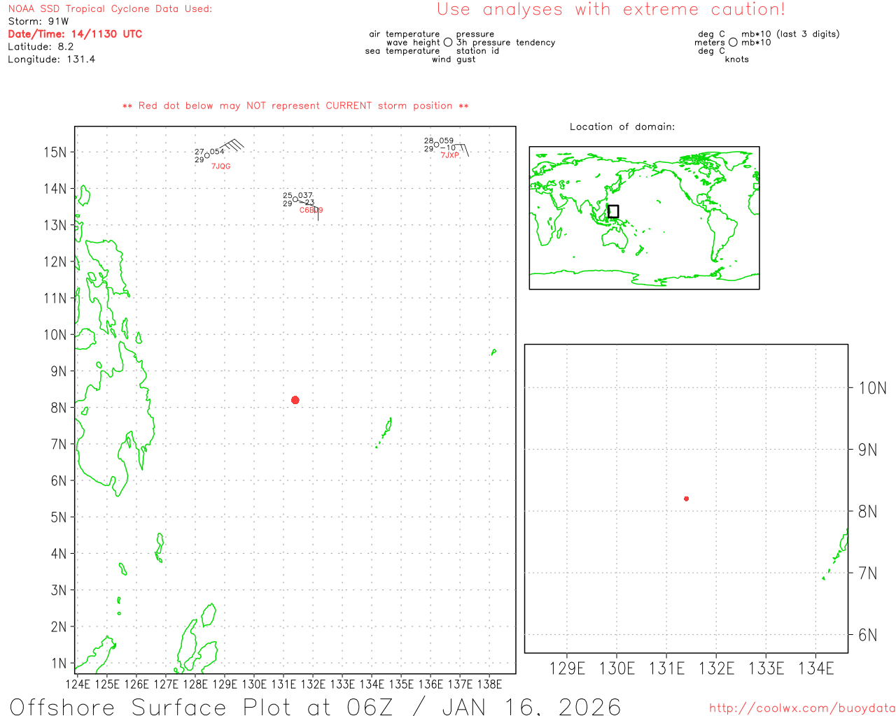Open the coolwx.com/buoydata URL link
Screen dimensions: 896x716
(x=801, y=708)
